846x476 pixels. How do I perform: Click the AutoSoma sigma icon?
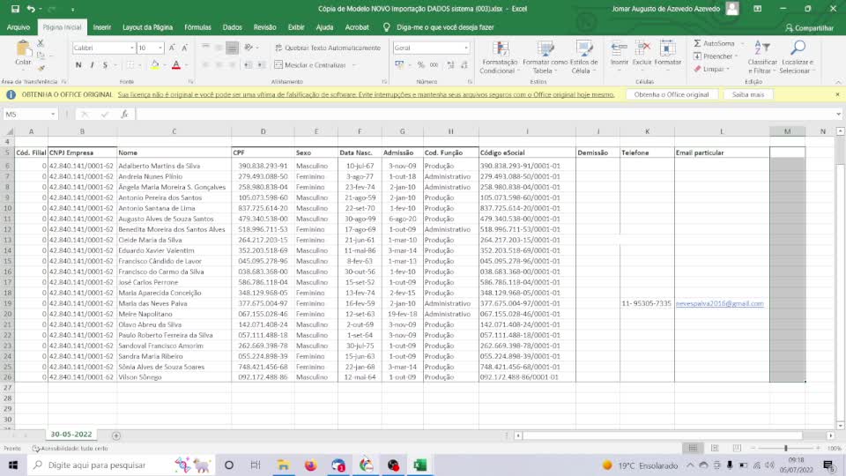point(697,43)
